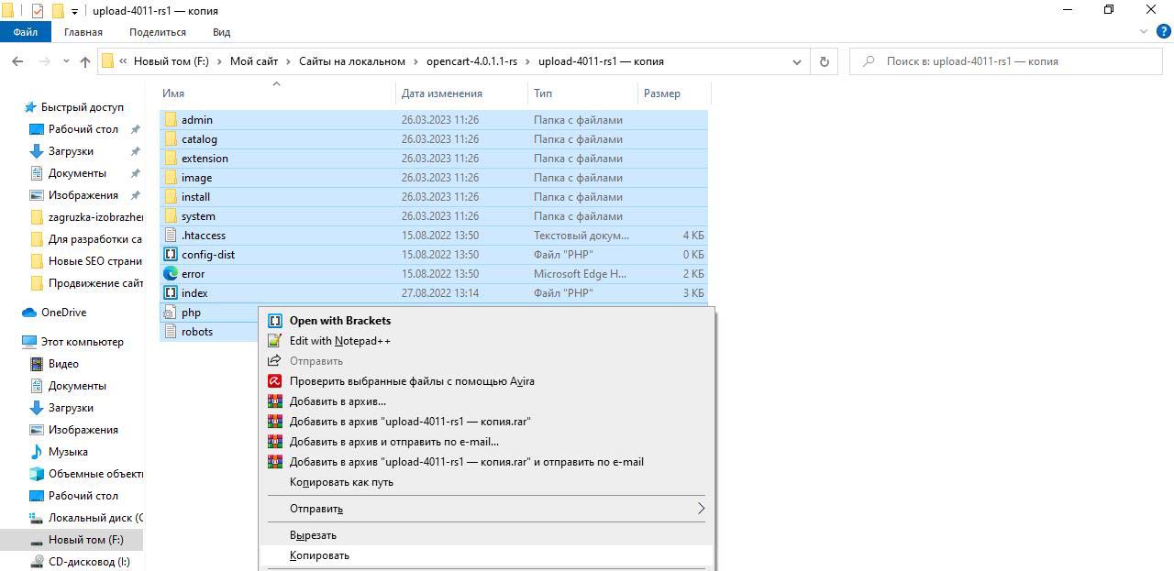Choose Копировать from the context menu
This screenshot has height=571, width=1174.
[x=319, y=555]
